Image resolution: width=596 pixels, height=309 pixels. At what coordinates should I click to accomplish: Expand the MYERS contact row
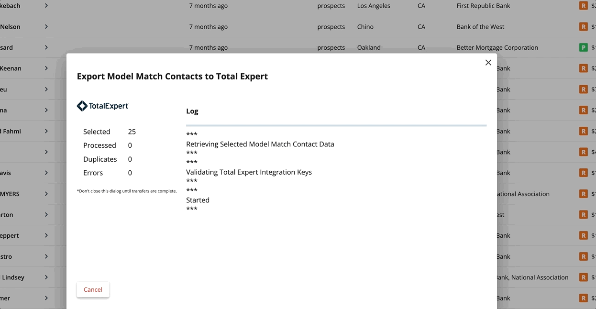[46, 194]
